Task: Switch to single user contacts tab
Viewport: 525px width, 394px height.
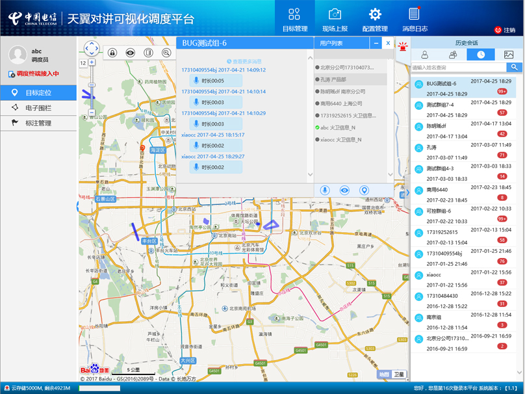Action: [424, 55]
